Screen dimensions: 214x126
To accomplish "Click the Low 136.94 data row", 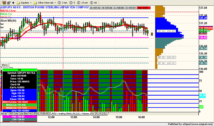I will tap(20, 96).
